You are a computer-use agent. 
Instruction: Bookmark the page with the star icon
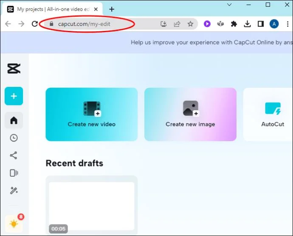(x=190, y=24)
